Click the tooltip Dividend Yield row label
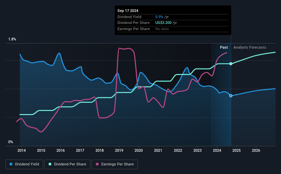 129,17
